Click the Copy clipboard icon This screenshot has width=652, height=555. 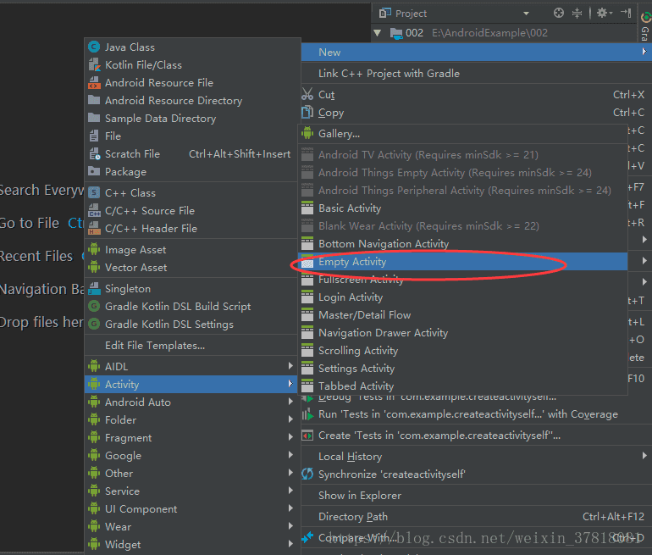tap(307, 113)
